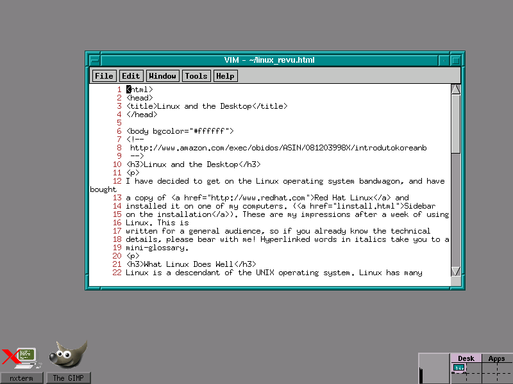Image resolution: width=513 pixels, height=384 pixels.
Task: Switch to the Apps pager tab
Action: [x=496, y=358]
